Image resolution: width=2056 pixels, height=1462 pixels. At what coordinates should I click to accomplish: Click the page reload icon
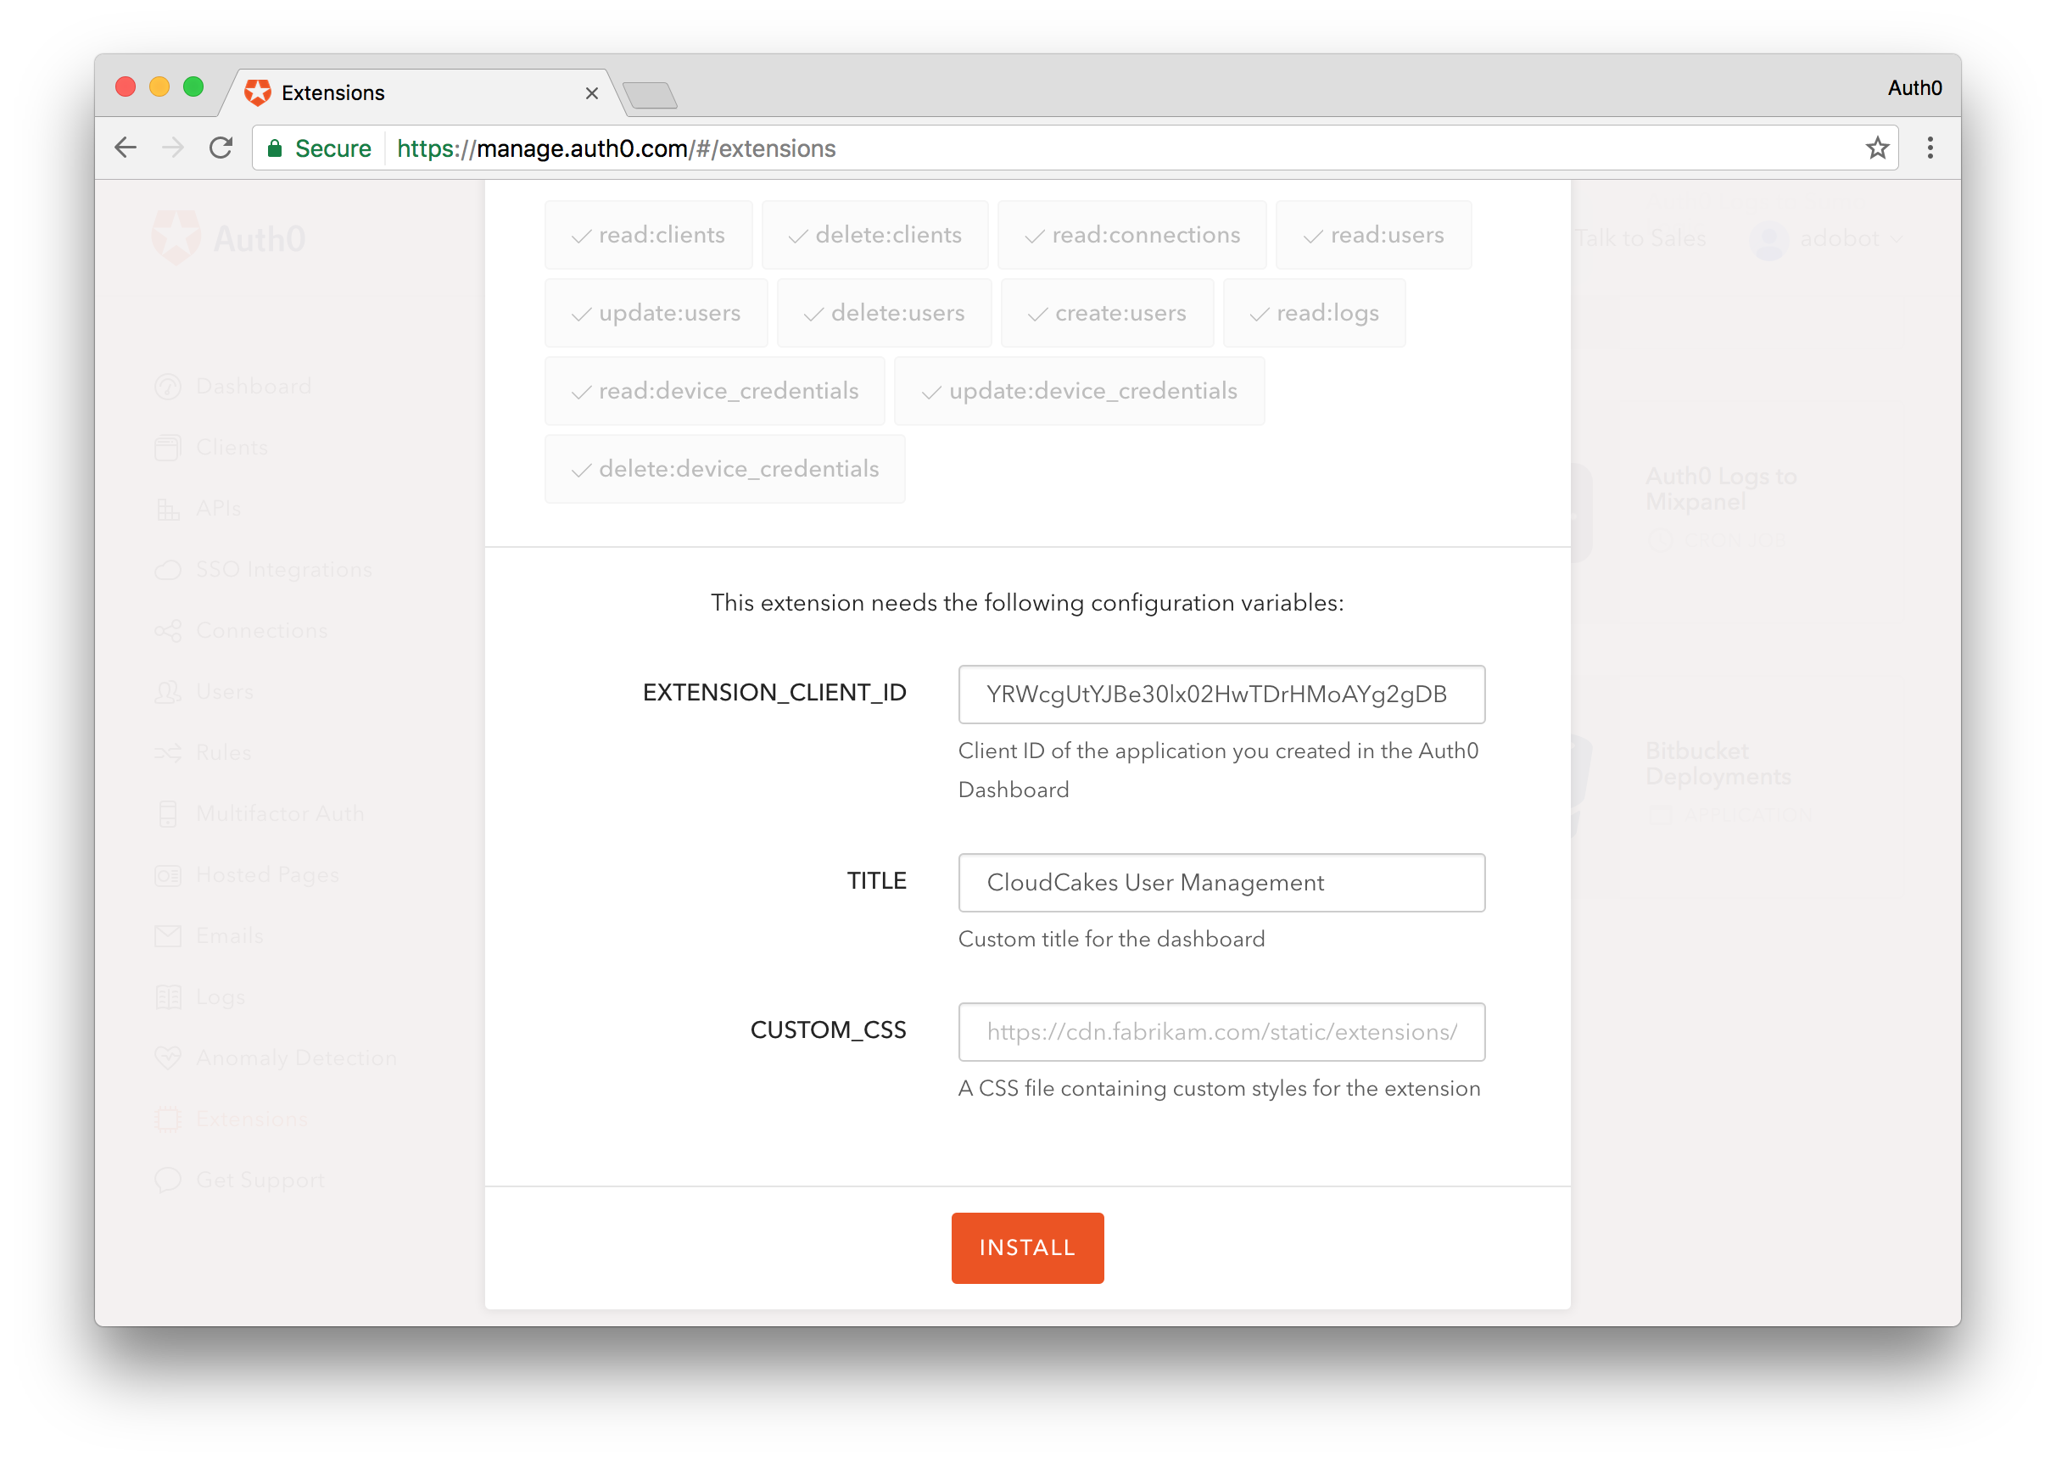[221, 148]
